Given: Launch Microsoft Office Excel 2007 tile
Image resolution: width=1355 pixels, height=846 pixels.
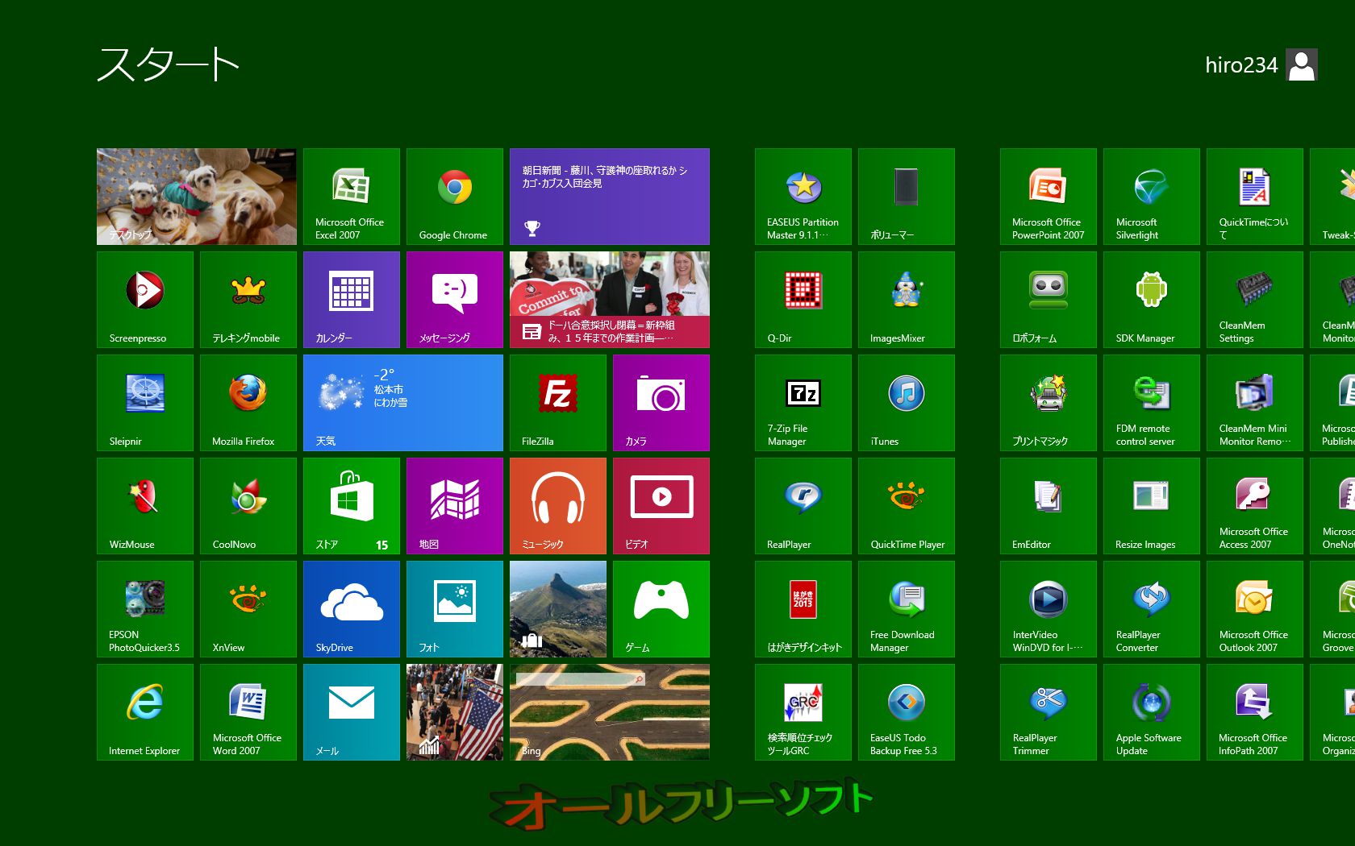Looking at the screenshot, I should (x=352, y=197).
